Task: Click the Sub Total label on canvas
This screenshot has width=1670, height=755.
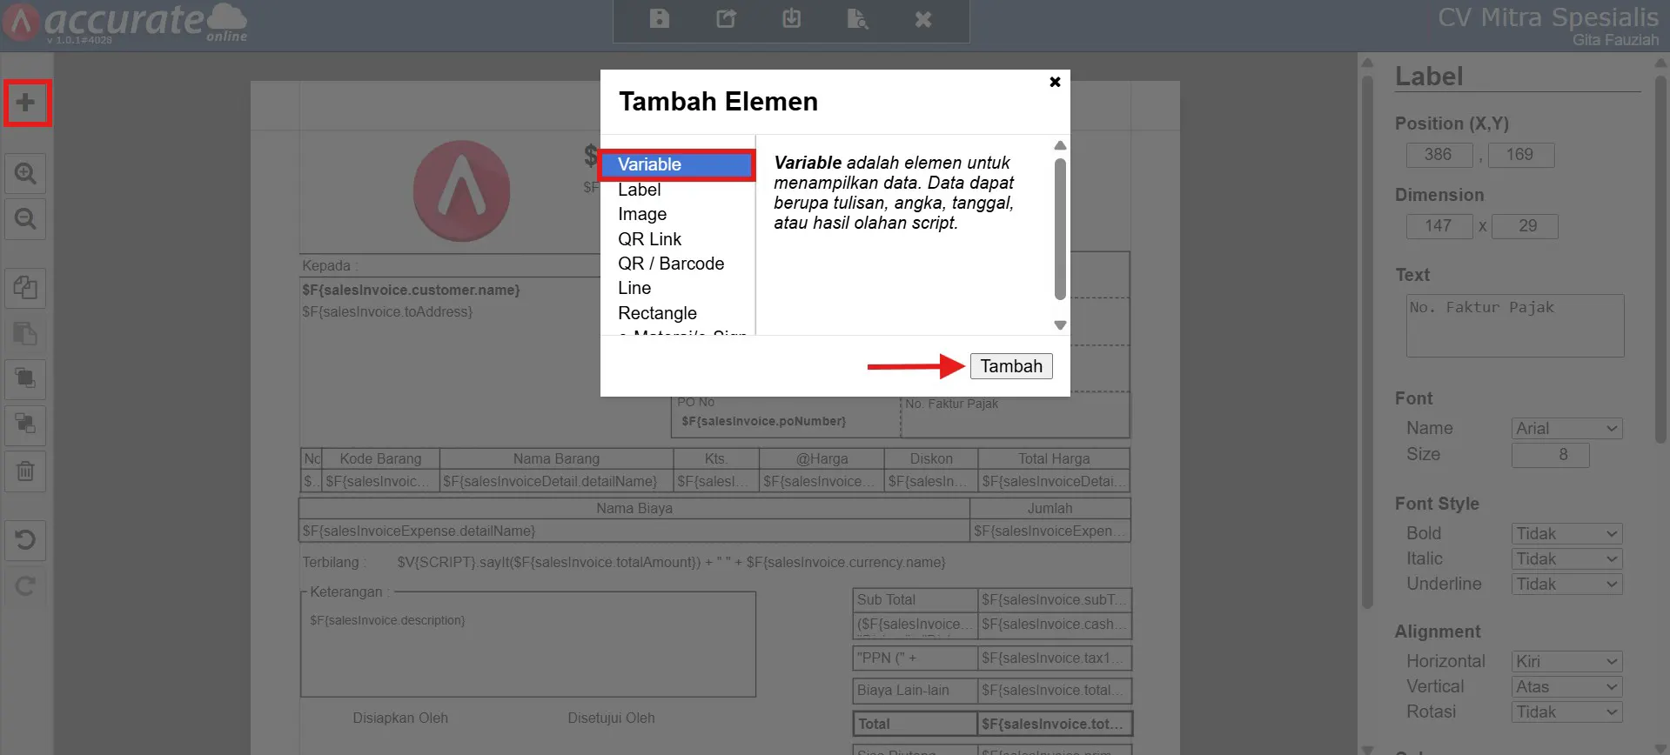Action: coord(915,599)
